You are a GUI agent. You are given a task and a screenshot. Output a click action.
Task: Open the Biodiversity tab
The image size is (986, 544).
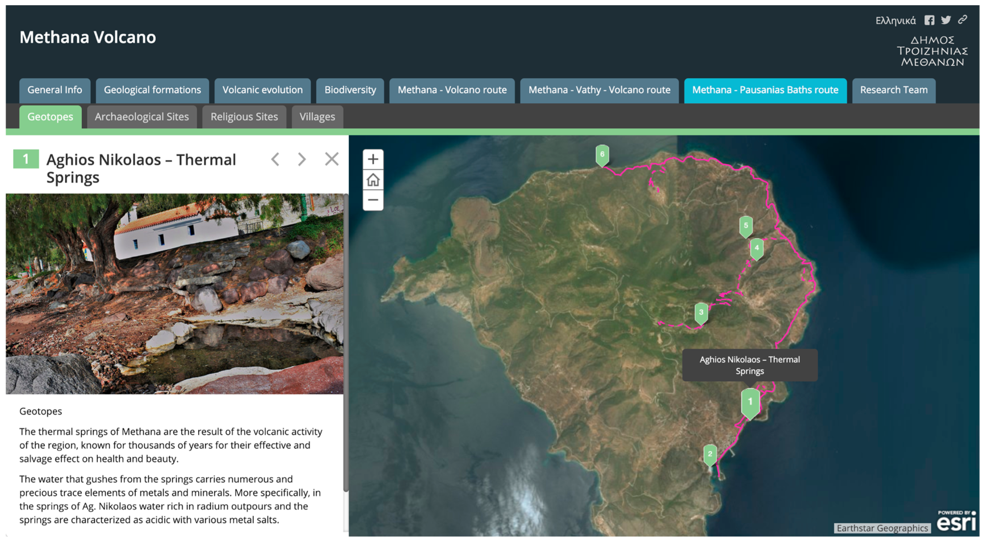click(x=350, y=90)
